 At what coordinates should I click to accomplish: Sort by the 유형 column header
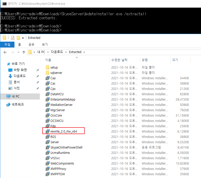(145, 60)
